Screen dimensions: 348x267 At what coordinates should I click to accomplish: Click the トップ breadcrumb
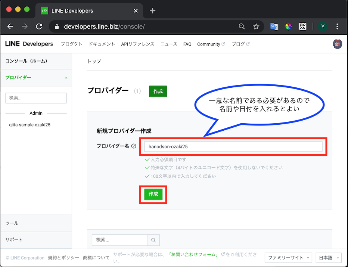click(94, 61)
